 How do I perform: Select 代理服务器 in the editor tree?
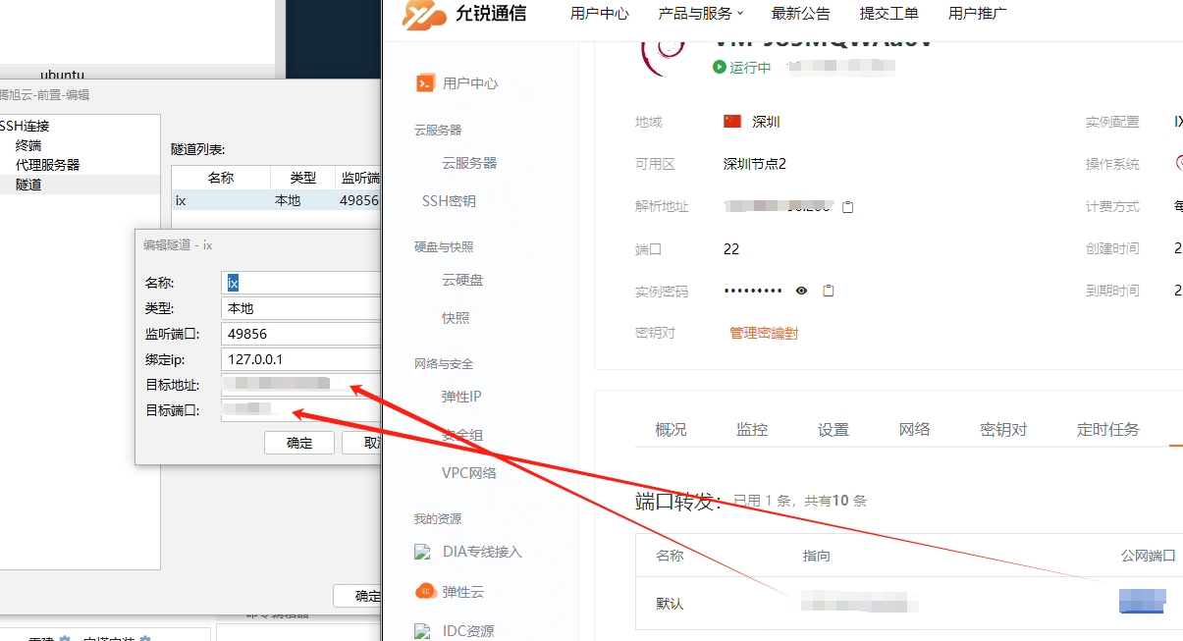[48, 165]
